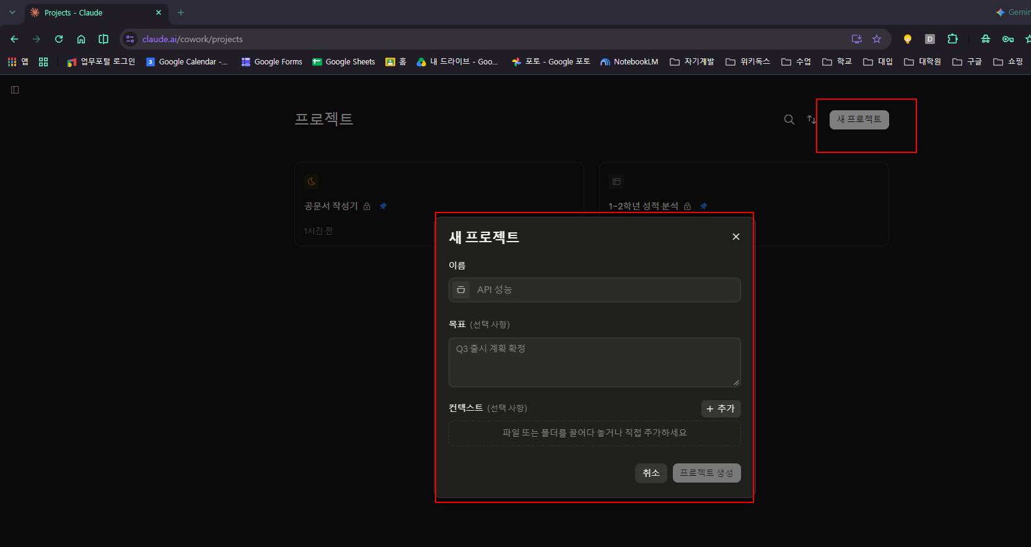The height and width of the screenshot is (547, 1031).
Task: Click the 목표 goal text area
Action: pos(595,362)
